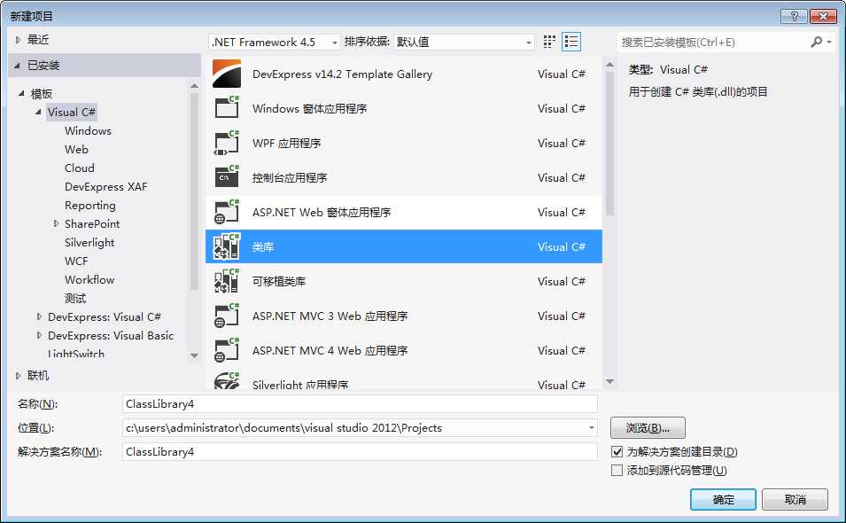Switch to medium icons list view
This screenshot has width=846, height=523.
point(571,42)
